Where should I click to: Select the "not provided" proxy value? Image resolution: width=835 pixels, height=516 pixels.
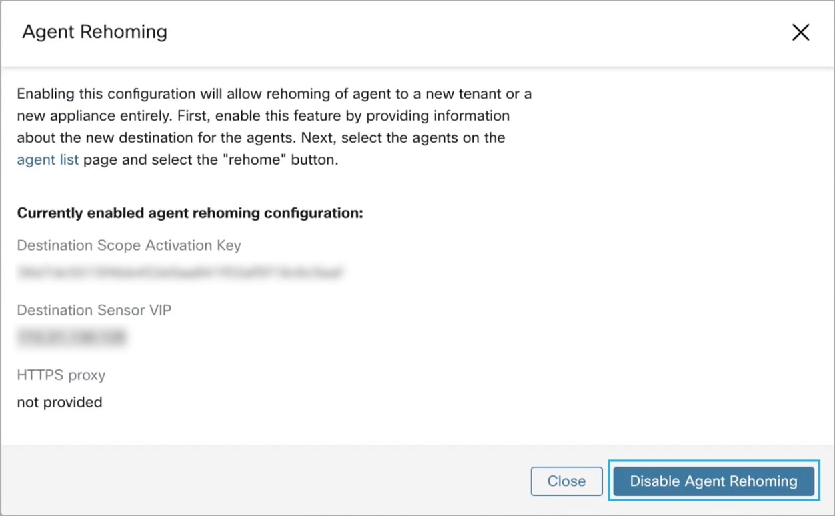click(59, 402)
